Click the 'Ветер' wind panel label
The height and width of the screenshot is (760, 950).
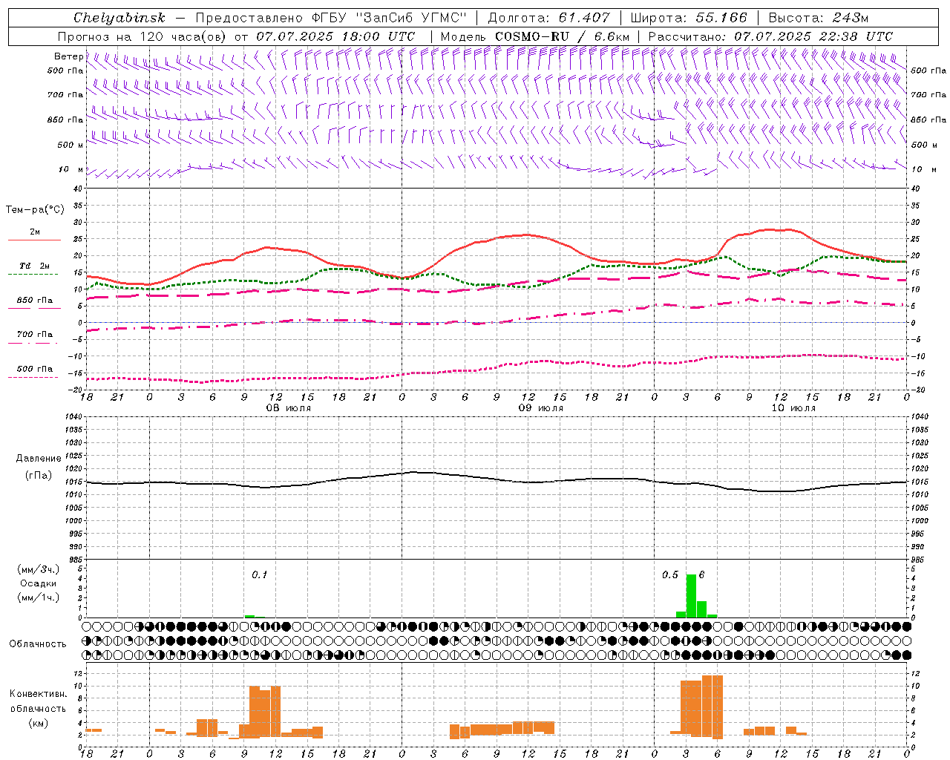68,56
